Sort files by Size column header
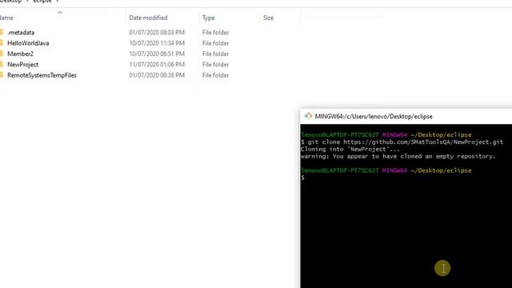This screenshot has width=512, height=288. 268,18
